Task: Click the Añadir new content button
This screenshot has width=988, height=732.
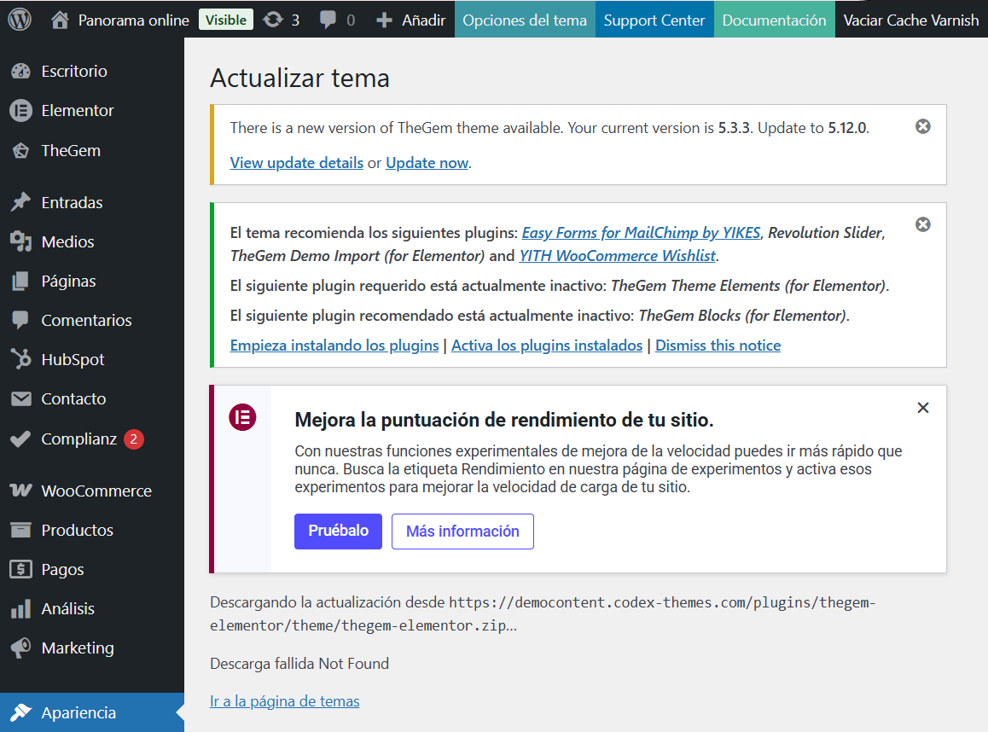Action: (x=411, y=20)
